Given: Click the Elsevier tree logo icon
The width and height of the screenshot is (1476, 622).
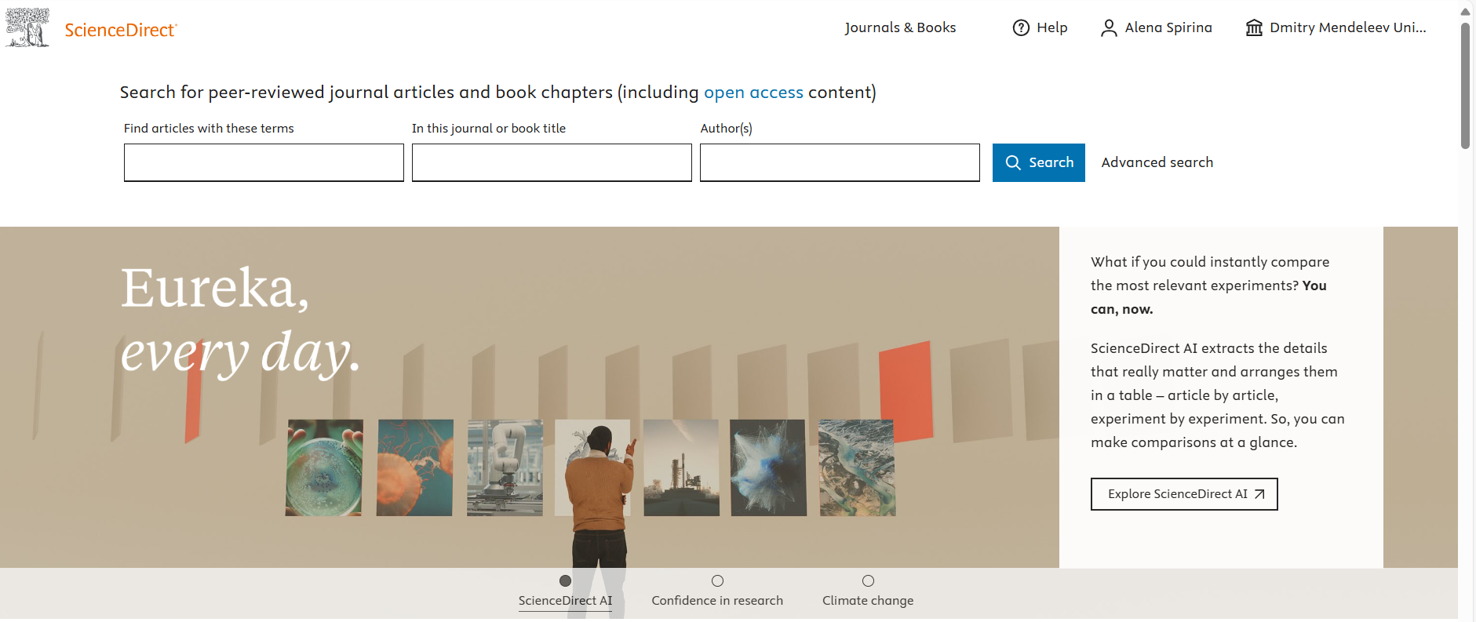Looking at the screenshot, I should pyautogui.click(x=27, y=28).
